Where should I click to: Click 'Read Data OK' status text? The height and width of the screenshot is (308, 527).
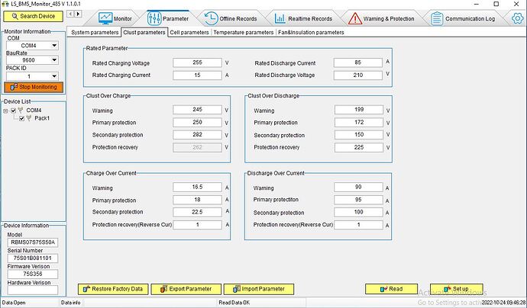coord(234,303)
